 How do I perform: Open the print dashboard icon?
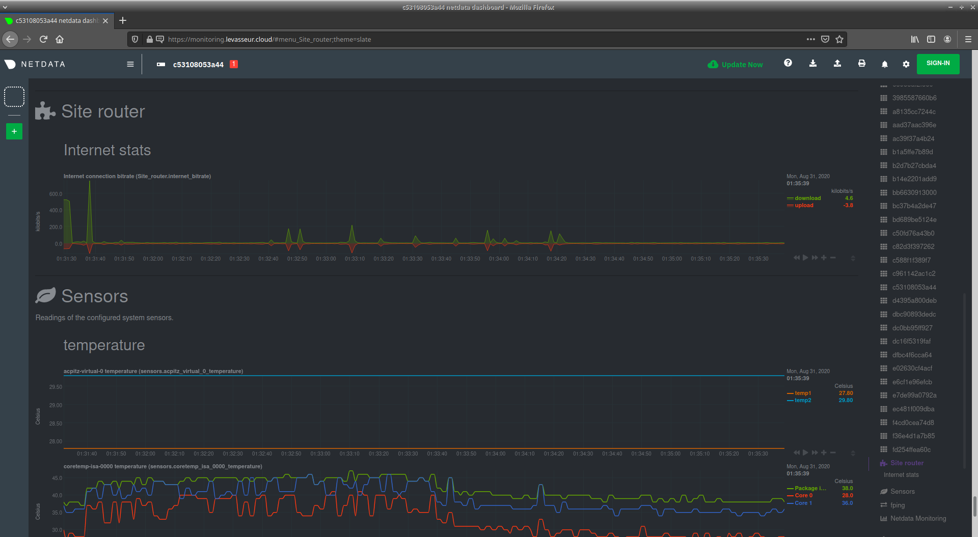[861, 64]
